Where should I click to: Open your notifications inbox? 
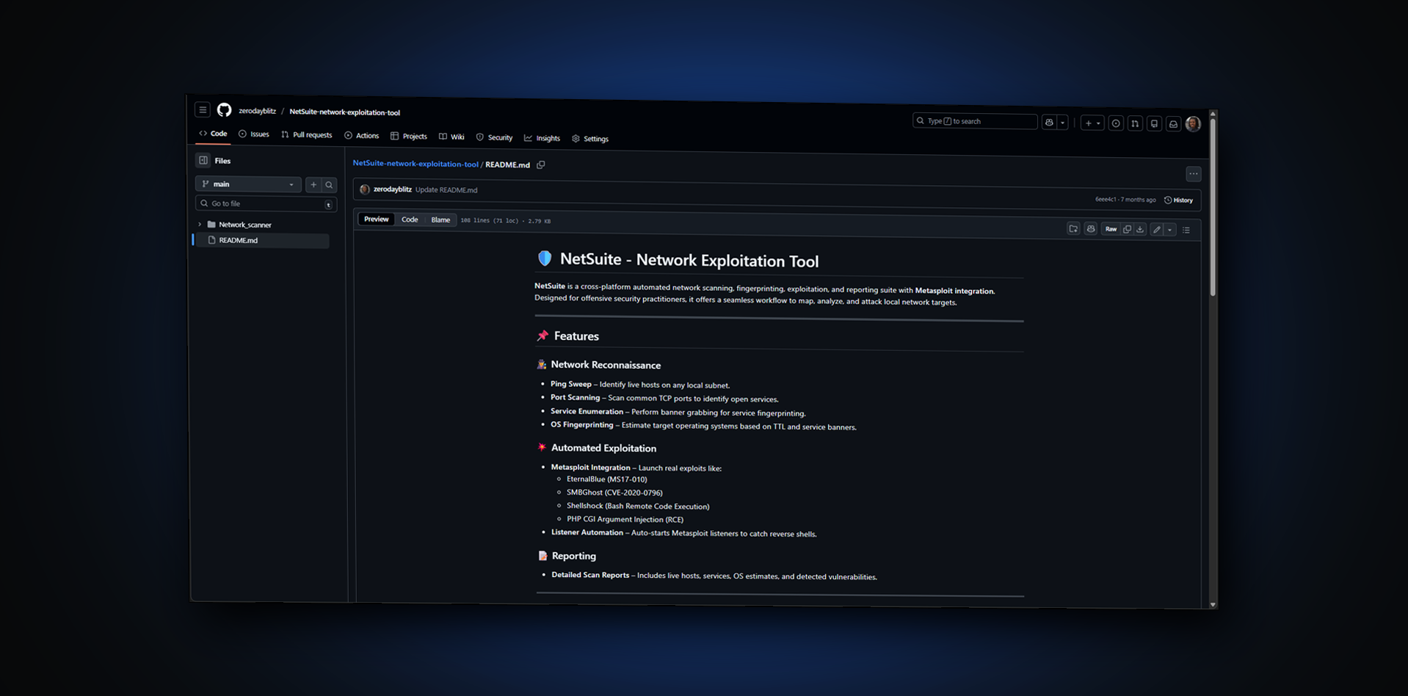tap(1172, 123)
